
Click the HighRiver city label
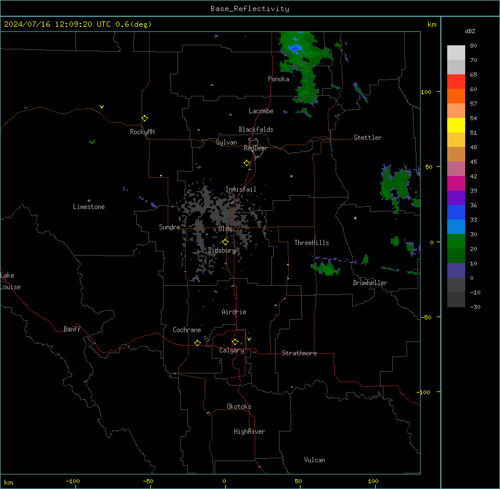pos(249,432)
